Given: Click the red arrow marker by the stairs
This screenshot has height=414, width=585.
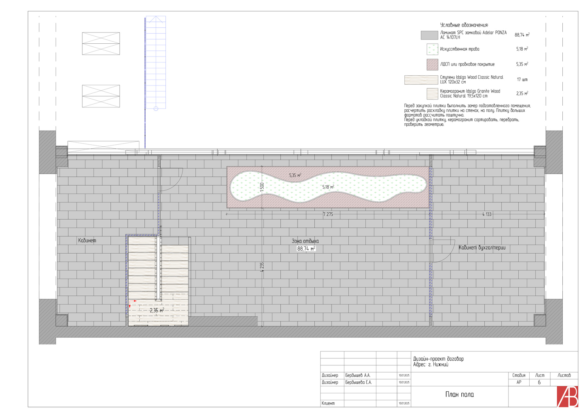Looking at the screenshot, I should pyautogui.click(x=131, y=302).
